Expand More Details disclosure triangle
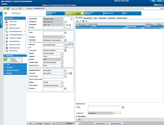This screenshot has height=125, width=164. [x=76, y=116]
